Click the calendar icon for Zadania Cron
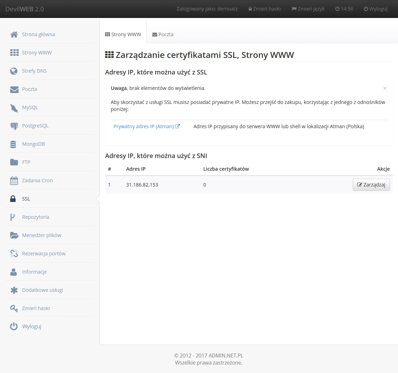Screen dimensions: 398x373 point(14,181)
